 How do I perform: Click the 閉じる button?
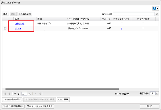click(149, 106)
